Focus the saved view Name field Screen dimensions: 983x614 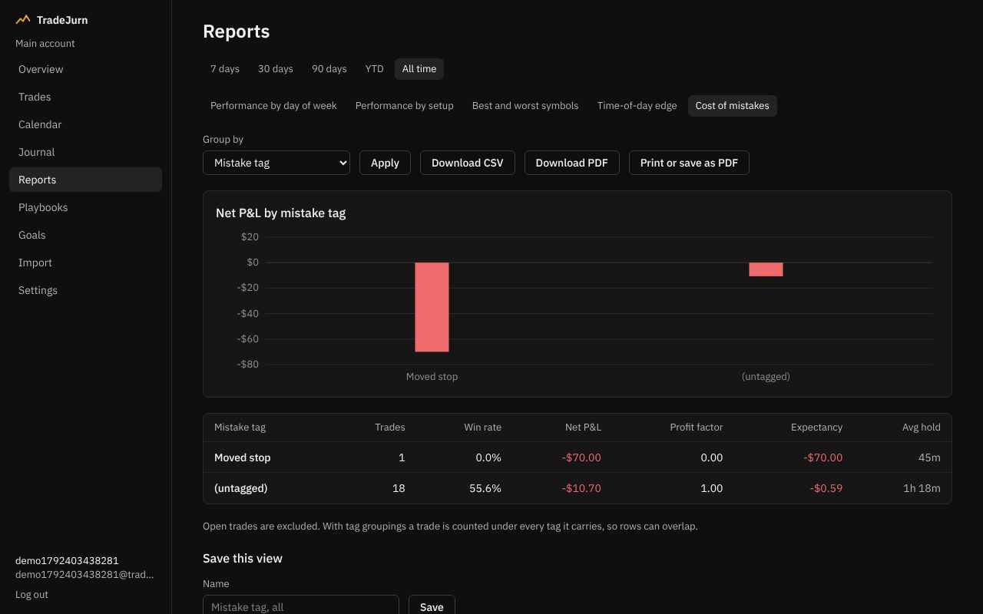pyautogui.click(x=301, y=605)
